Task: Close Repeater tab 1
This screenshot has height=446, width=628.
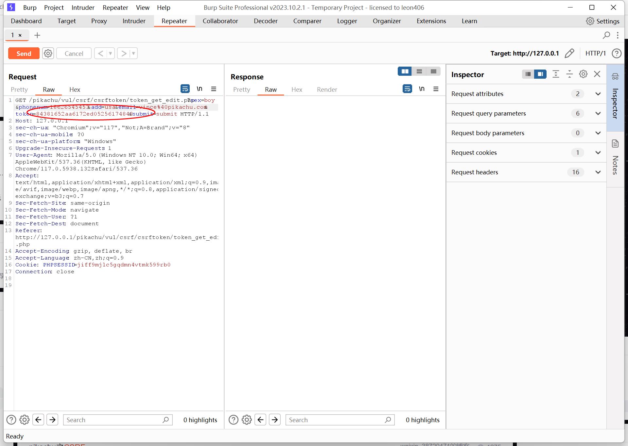Action: [x=20, y=35]
